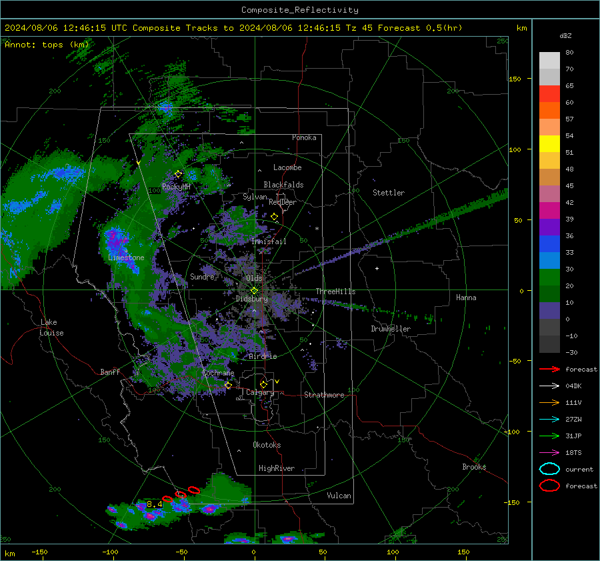600x561 pixels.
Task: Choose the green 31JP arrow legend icon
Action: pos(549,436)
